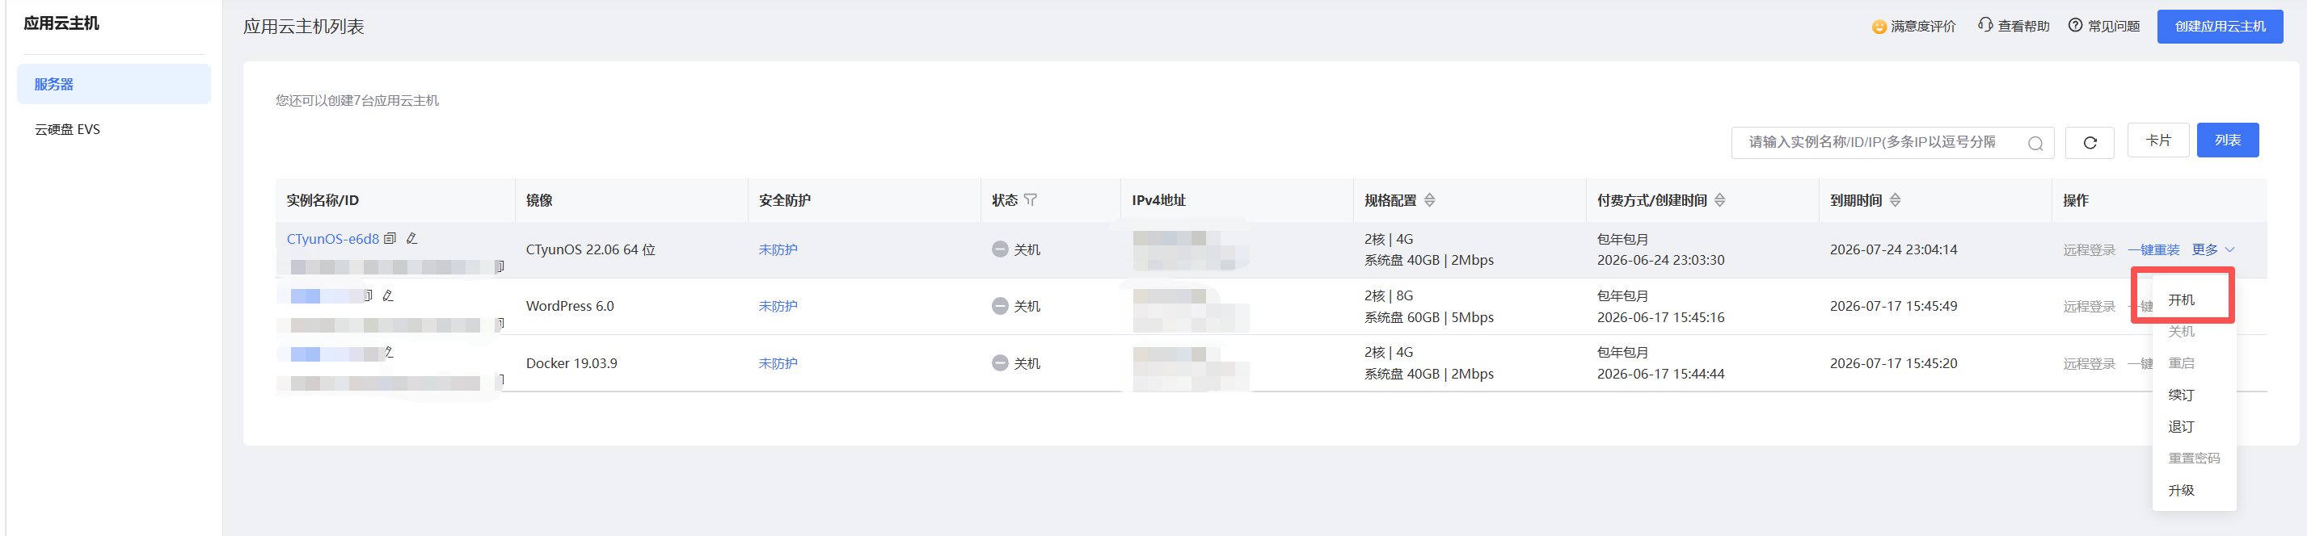Click 未防护 in the CTyunOS row
This screenshot has height=536, width=2307.
778,249
